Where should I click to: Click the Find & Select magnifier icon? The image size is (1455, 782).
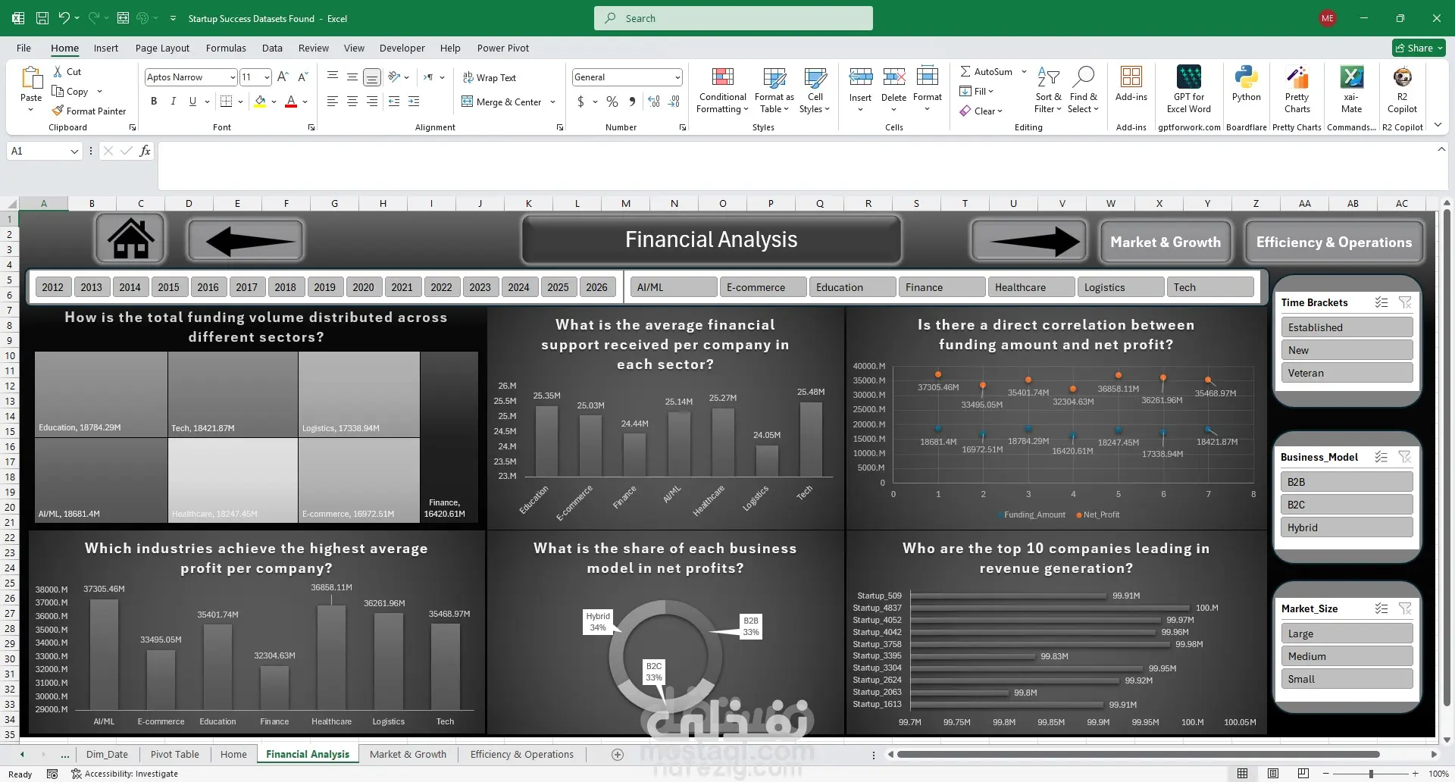[1084, 77]
